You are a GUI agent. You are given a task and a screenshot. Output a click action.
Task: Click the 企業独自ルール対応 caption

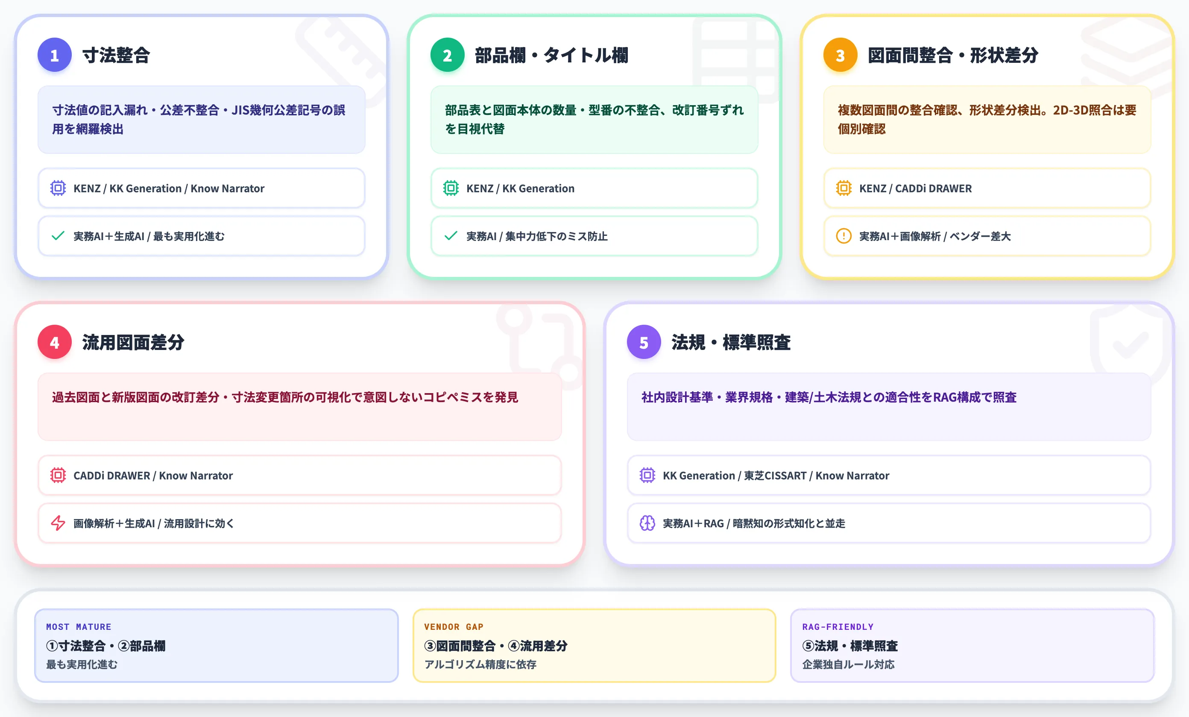coord(848,664)
